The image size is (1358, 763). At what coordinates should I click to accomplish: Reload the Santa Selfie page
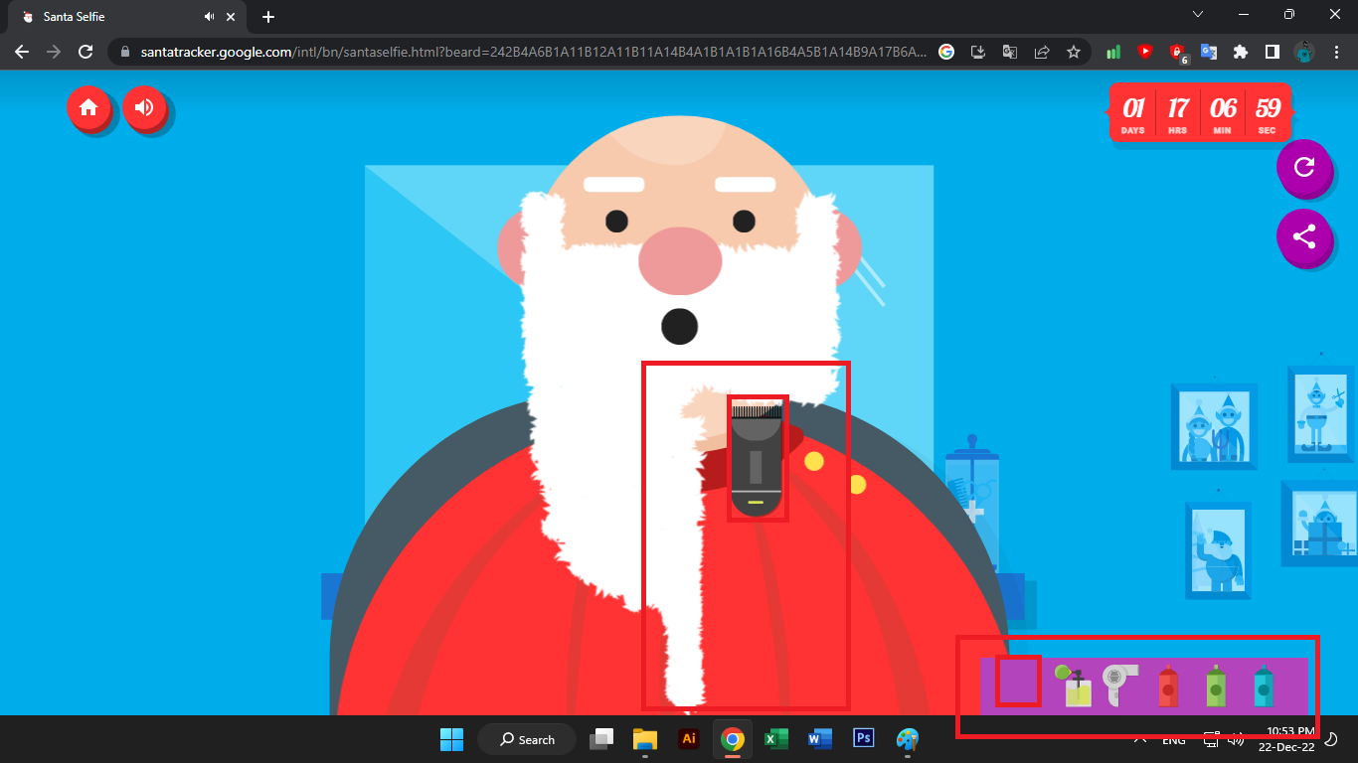coord(85,52)
